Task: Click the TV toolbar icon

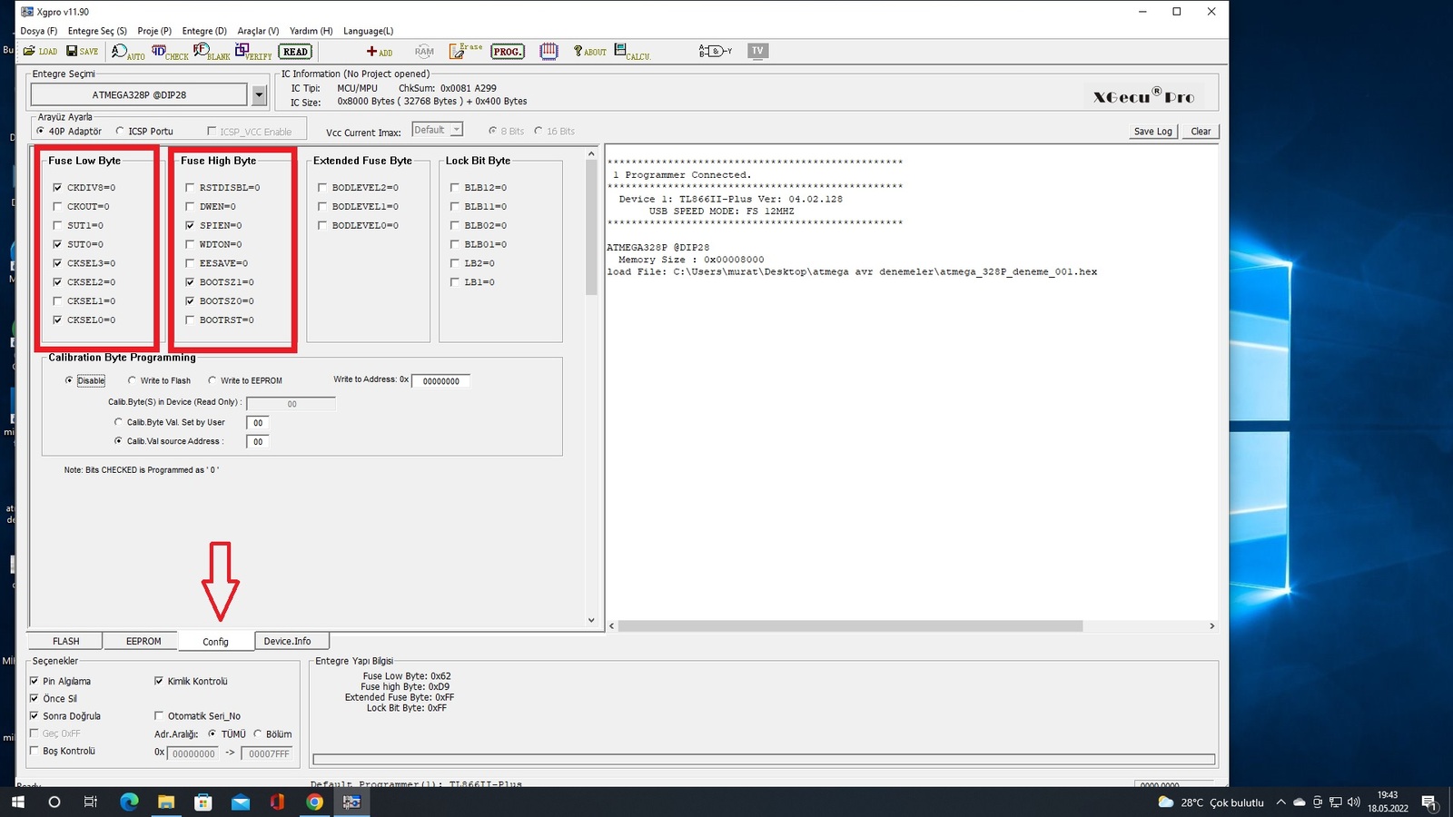Action: coord(758,51)
